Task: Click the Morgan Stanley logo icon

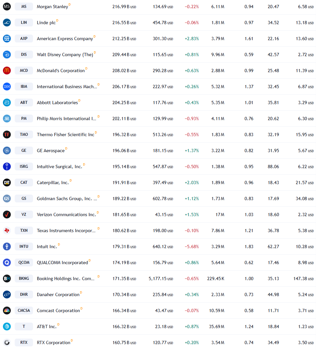Action: coord(7,7)
